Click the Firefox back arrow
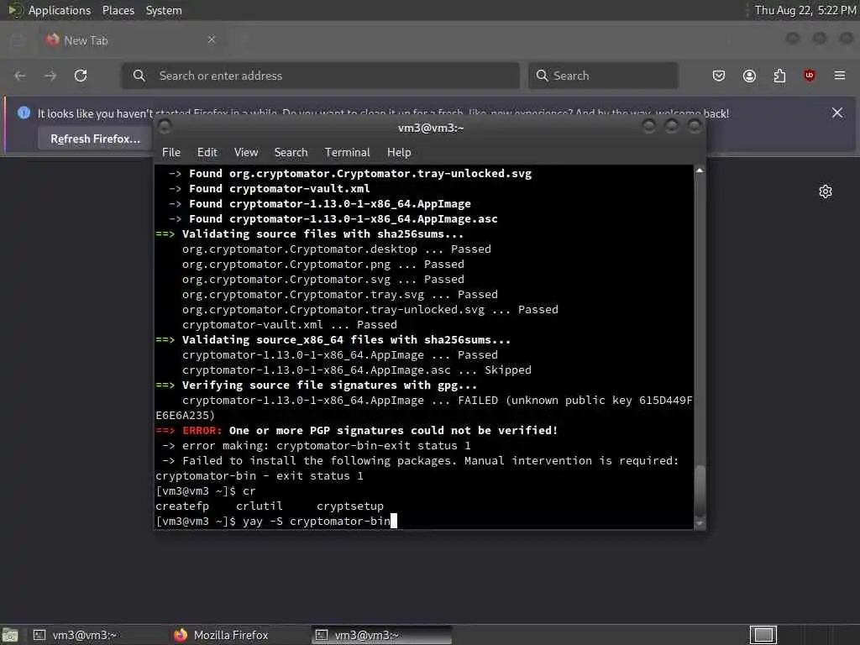The height and width of the screenshot is (645, 860). (20, 76)
